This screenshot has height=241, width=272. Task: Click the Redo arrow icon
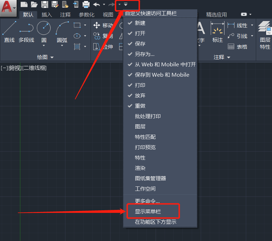(112, 4)
